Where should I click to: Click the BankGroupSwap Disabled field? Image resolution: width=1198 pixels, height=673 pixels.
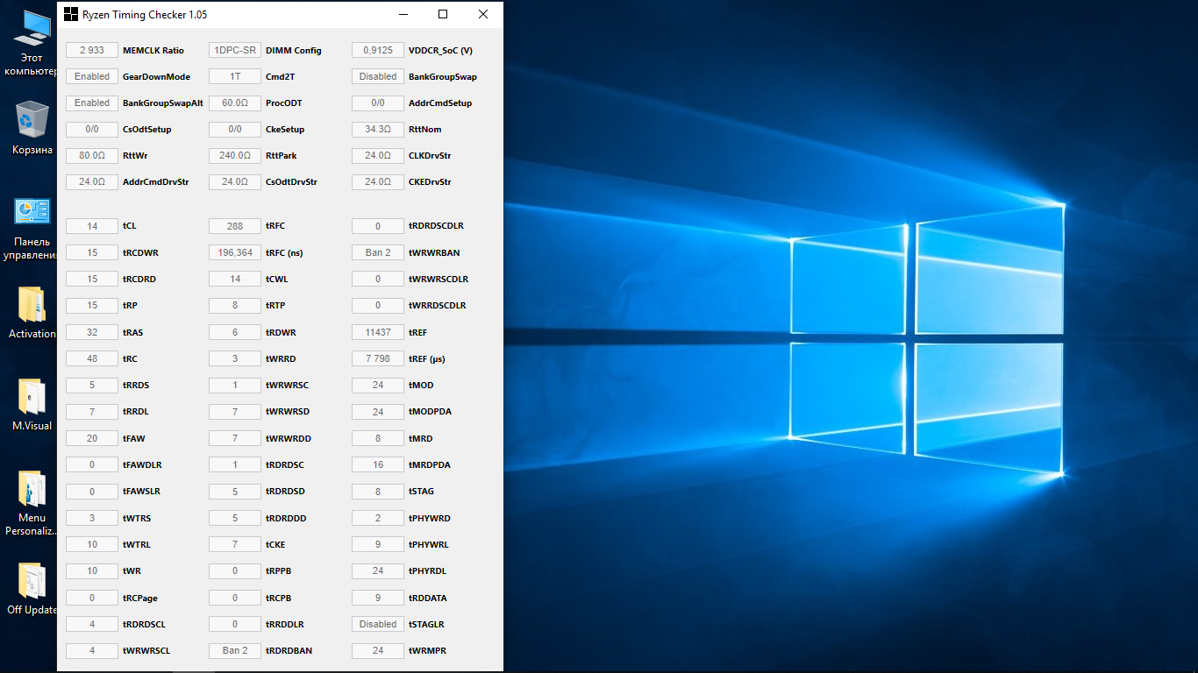click(378, 77)
